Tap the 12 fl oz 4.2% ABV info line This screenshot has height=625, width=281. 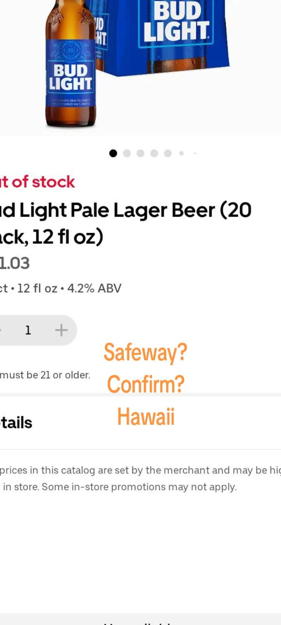pyautogui.click(x=61, y=288)
